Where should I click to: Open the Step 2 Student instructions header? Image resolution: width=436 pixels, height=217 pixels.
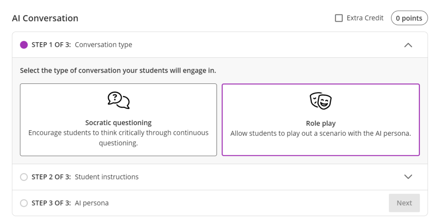coord(220,177)
